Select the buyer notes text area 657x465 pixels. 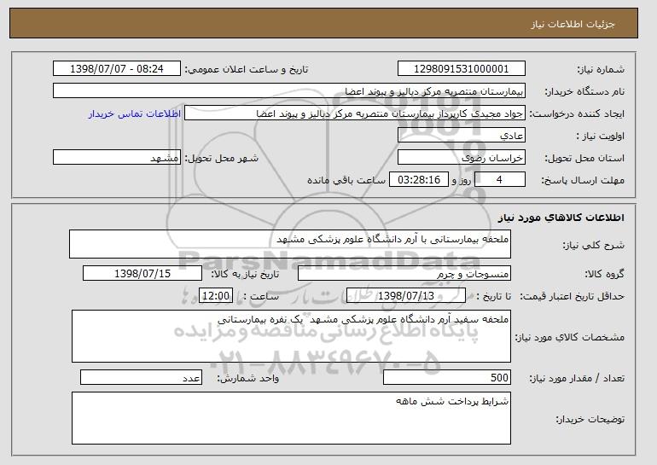click(291, 418)
